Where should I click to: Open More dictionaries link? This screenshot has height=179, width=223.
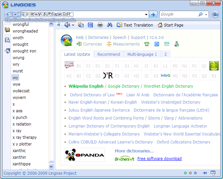pyautogui.click(x=134, y=151)
